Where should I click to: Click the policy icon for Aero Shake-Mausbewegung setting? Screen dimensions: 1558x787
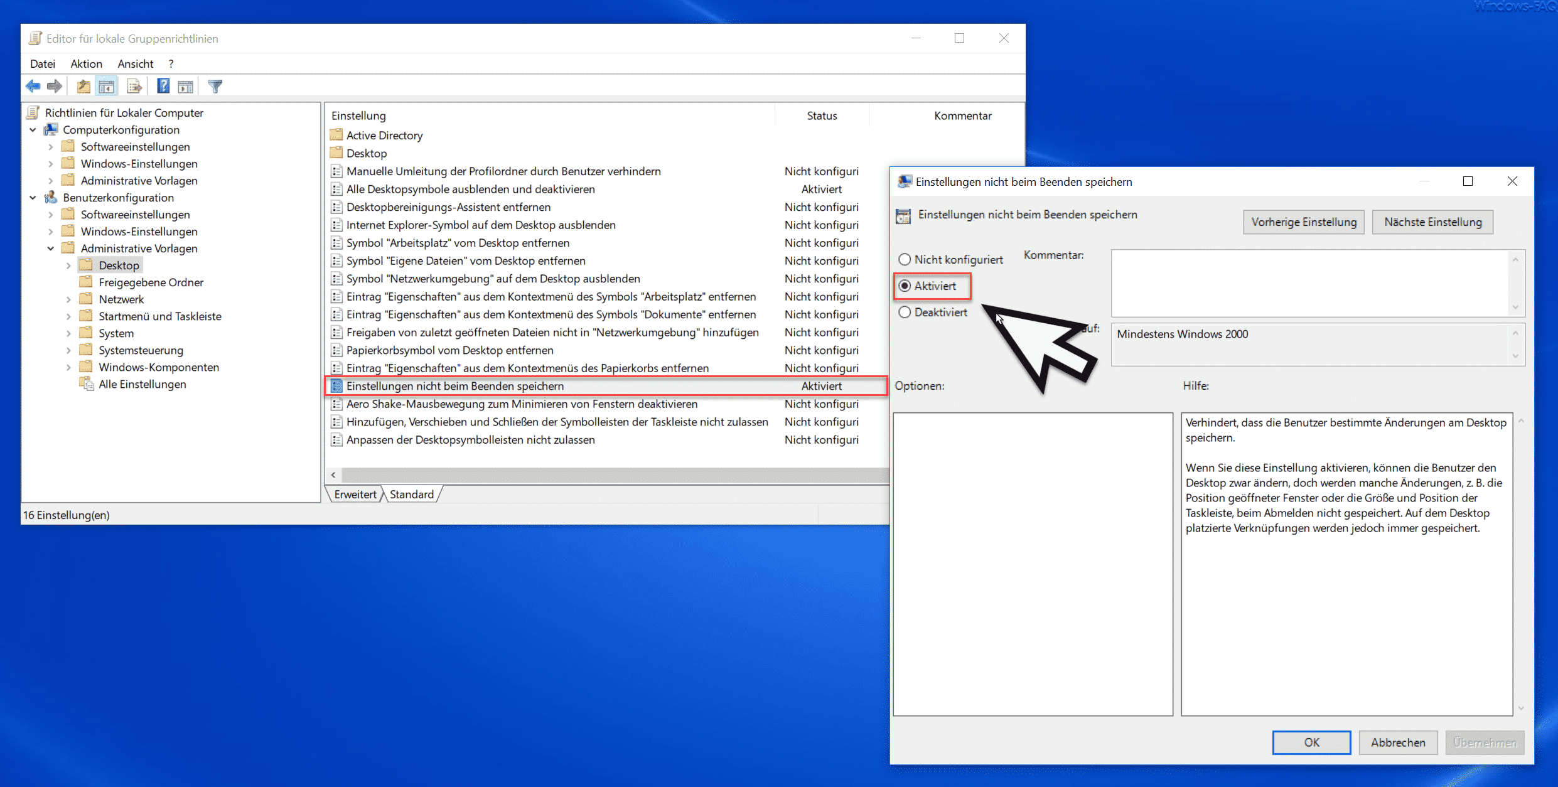336,404
